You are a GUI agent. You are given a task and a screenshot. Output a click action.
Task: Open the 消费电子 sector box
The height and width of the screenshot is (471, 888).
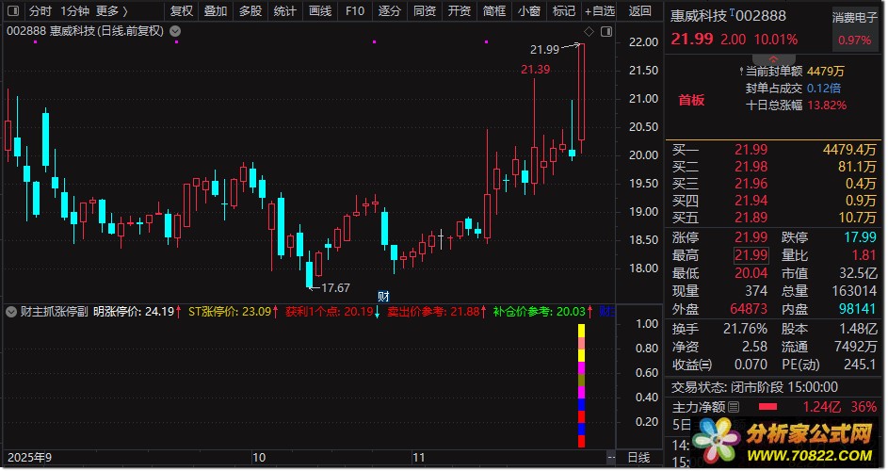pos(855,29)
